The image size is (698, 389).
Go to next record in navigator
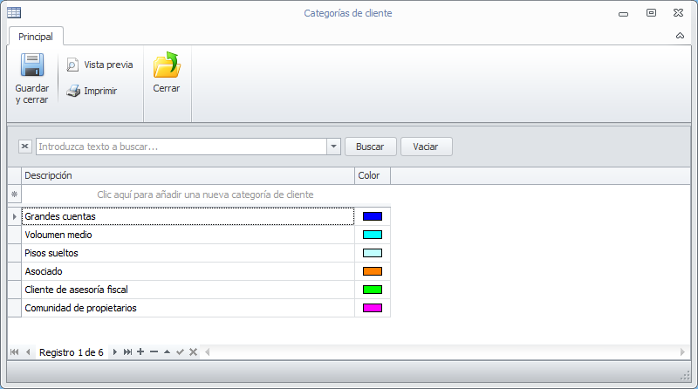tap(114, 352)
